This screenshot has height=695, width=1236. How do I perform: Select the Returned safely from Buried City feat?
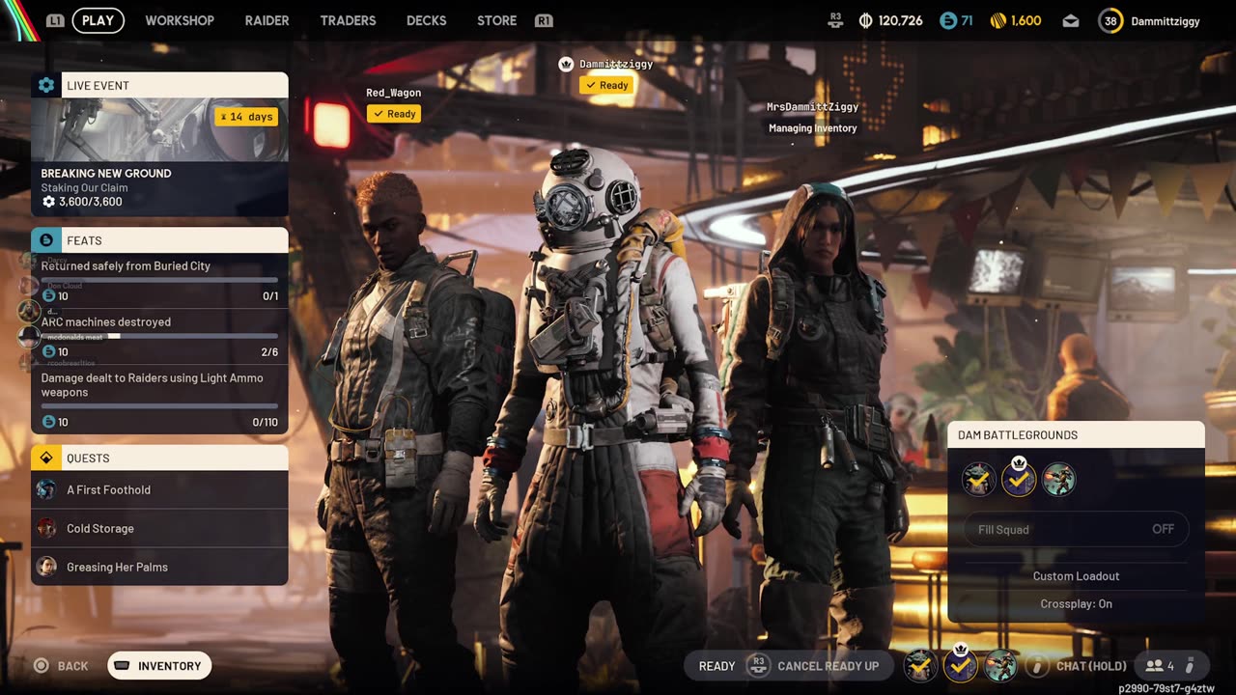159,281
